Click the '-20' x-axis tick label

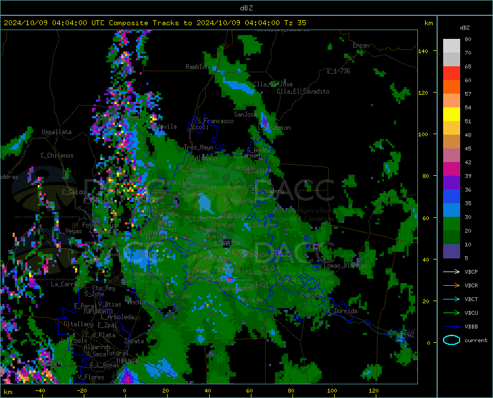[x=82, y=390]
